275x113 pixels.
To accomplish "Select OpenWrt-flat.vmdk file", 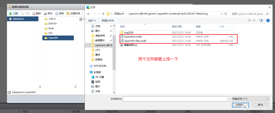I will click(x=176, y=41).
